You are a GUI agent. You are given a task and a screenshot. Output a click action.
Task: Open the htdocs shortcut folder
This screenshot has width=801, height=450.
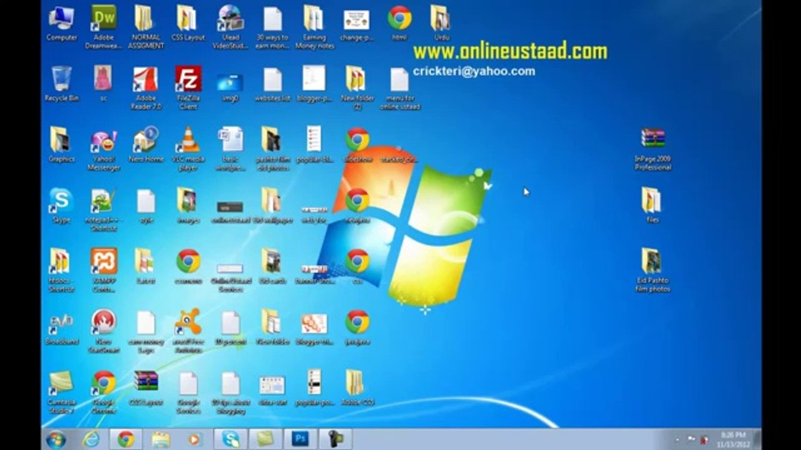tap(61, 270)
